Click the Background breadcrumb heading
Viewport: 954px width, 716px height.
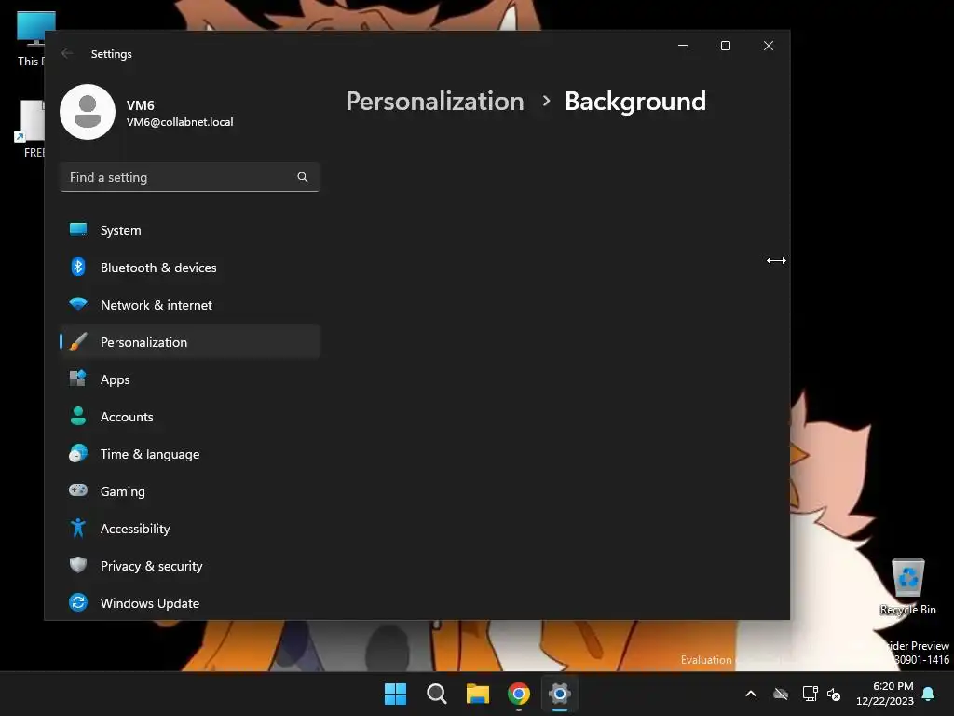tap(635, 101)
